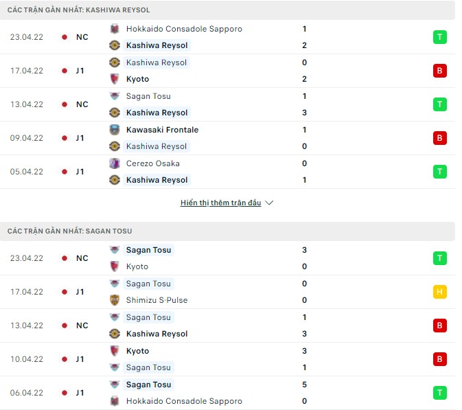Click Cerezo Osaka team crest
This screenshot has width=462, height=410.
[x=115, y=163]
